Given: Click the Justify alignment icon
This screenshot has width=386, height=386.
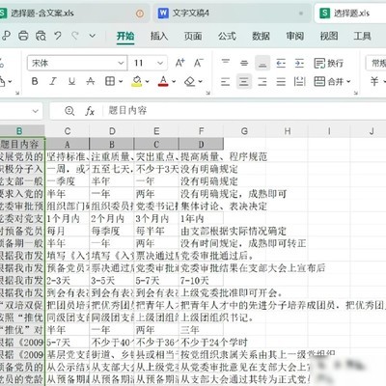Looking at the screenshot, I should point(281,81).
